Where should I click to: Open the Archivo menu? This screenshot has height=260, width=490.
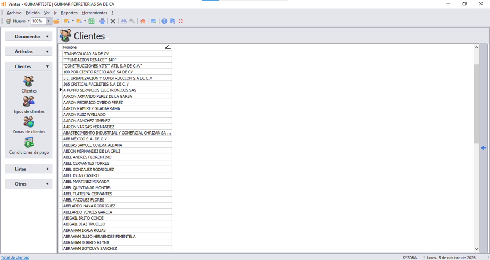tap(14, 13)
